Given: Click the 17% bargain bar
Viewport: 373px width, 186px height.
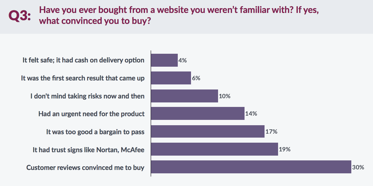Looking at the screenshot, I should coord(208,131).
